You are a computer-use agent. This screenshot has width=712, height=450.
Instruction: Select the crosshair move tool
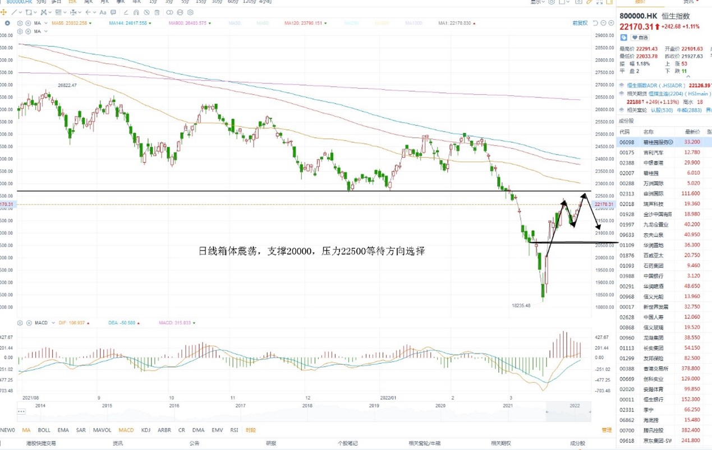(x=3, y=12)
